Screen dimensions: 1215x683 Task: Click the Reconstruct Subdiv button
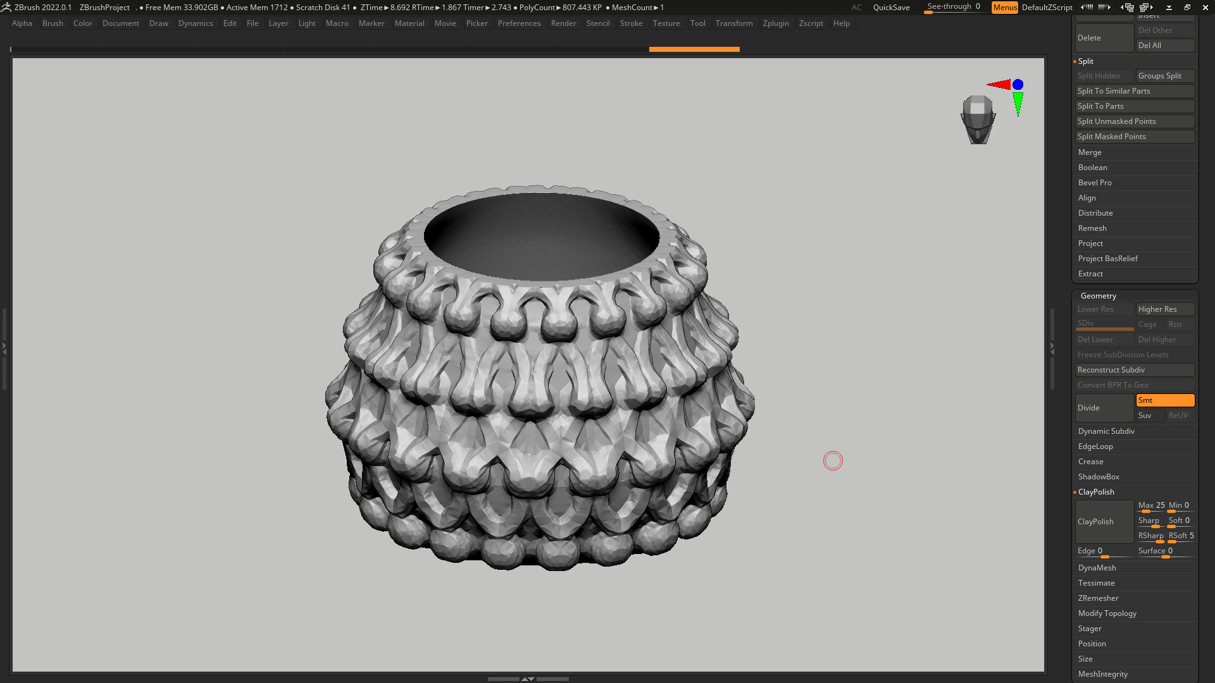pos(1135,370)
